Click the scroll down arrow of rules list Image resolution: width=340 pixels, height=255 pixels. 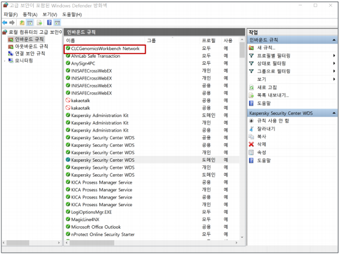coord(242,237)
